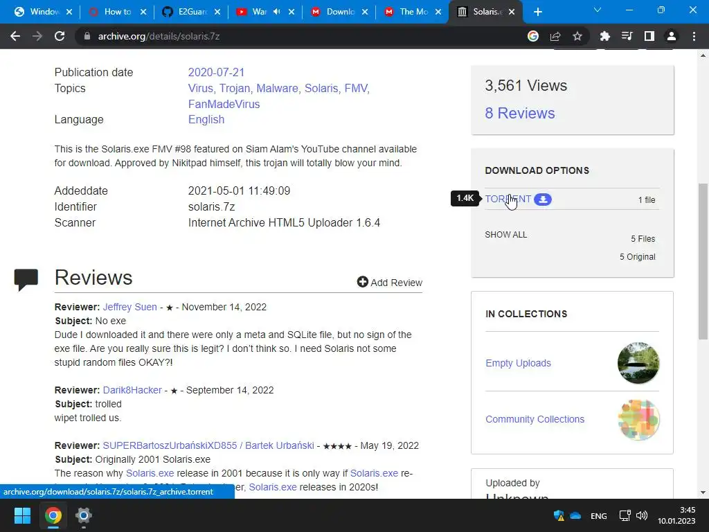Screen dimensions: 709x532
Task: Toggle the browser side panel
Action: coord(649,36)
